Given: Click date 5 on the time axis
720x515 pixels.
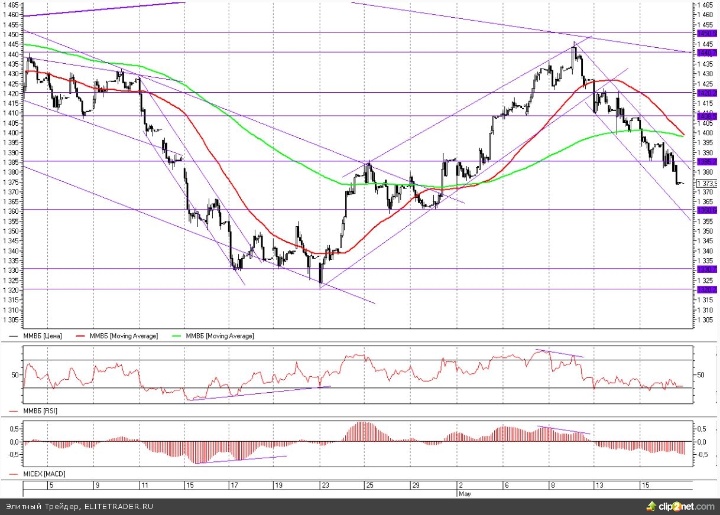Looking at the screenshot, I should point(51,485).
